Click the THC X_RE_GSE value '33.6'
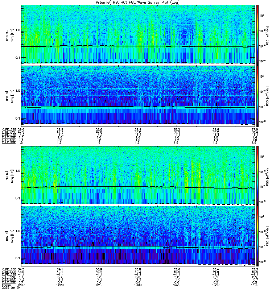Image resolution: width=272 pixels, height=290 pixels. 177,269
